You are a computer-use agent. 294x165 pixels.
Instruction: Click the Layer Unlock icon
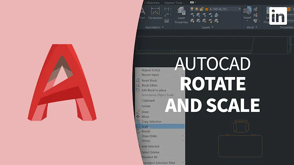point(210,21)
